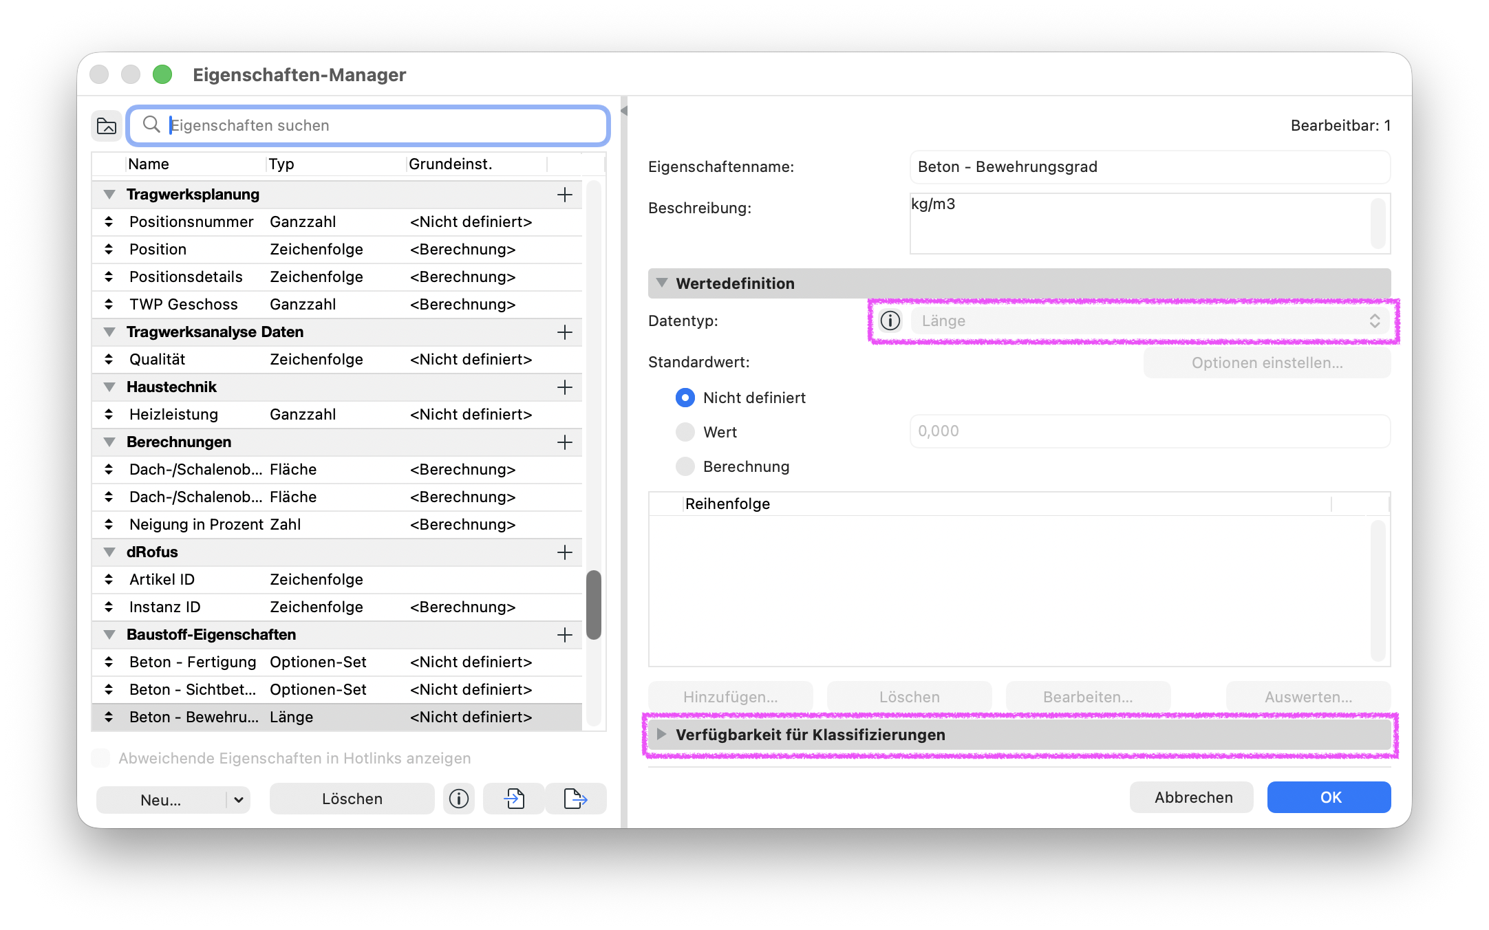Select the Beton - Fertigung property row

tap(337, 662)
